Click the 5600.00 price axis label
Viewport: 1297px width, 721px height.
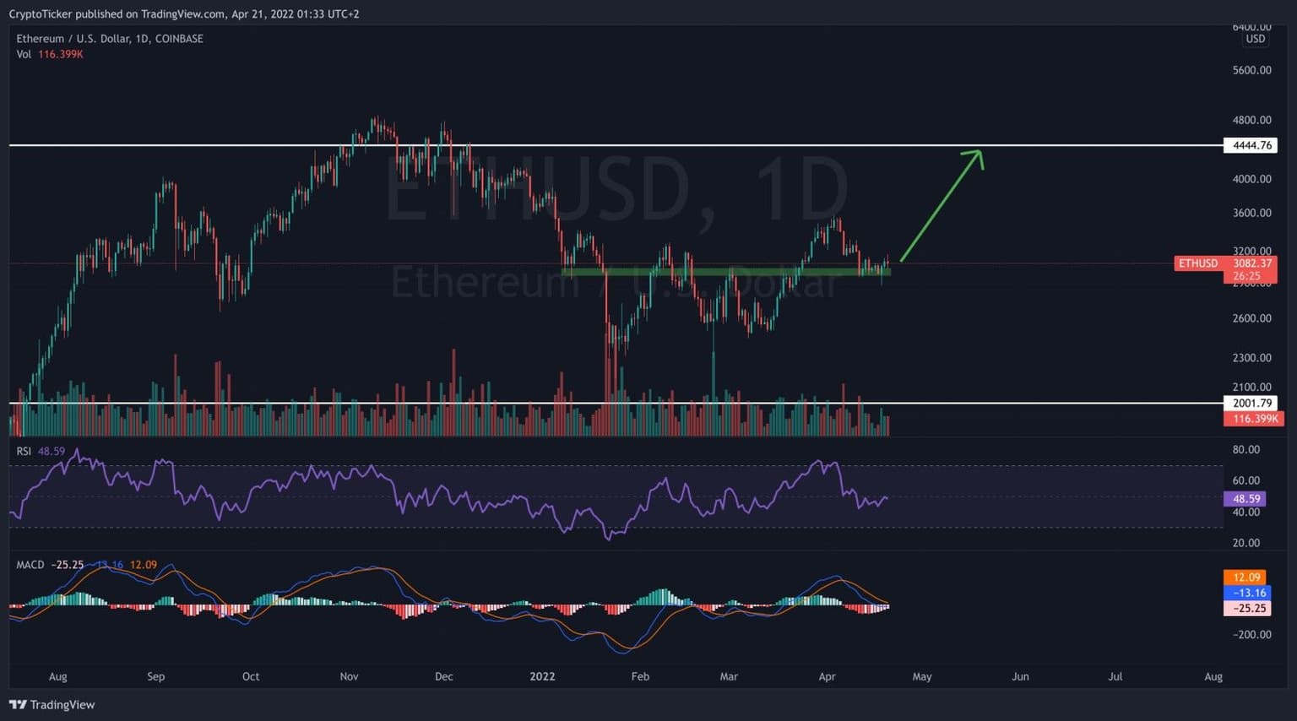1251,70
